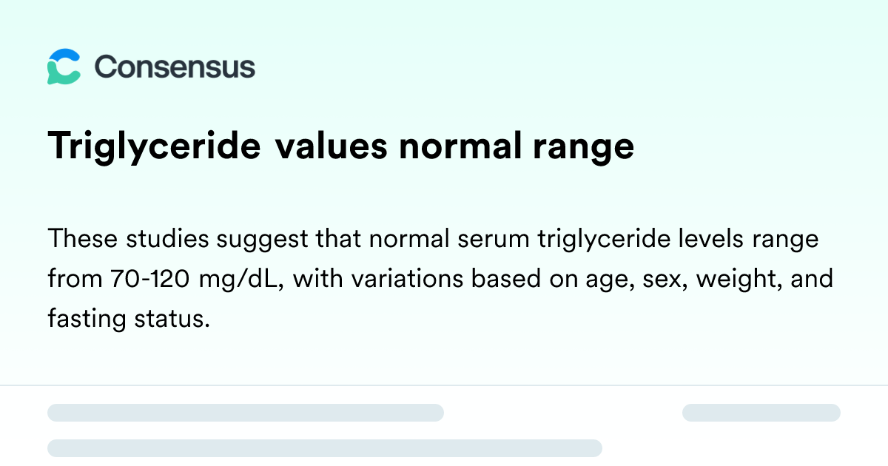
Task: Click the short gray placeholder bar on the right
Action: [x=761, y=413]
